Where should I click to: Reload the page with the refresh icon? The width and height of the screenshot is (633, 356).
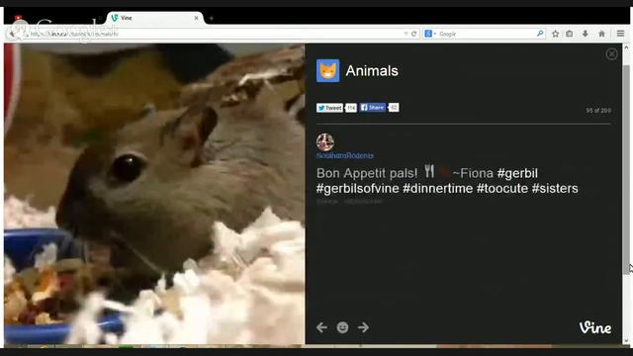pyautogui.click(x=413, y=34)
